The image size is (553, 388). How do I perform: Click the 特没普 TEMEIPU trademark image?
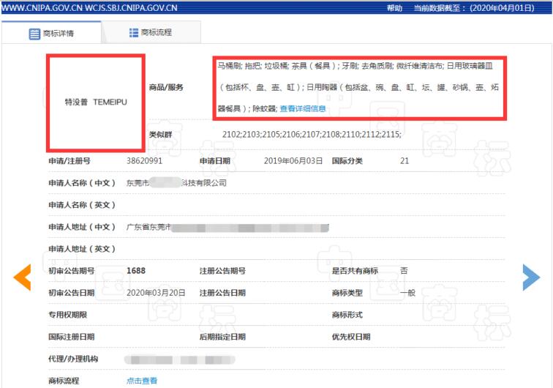click(96, 102)
